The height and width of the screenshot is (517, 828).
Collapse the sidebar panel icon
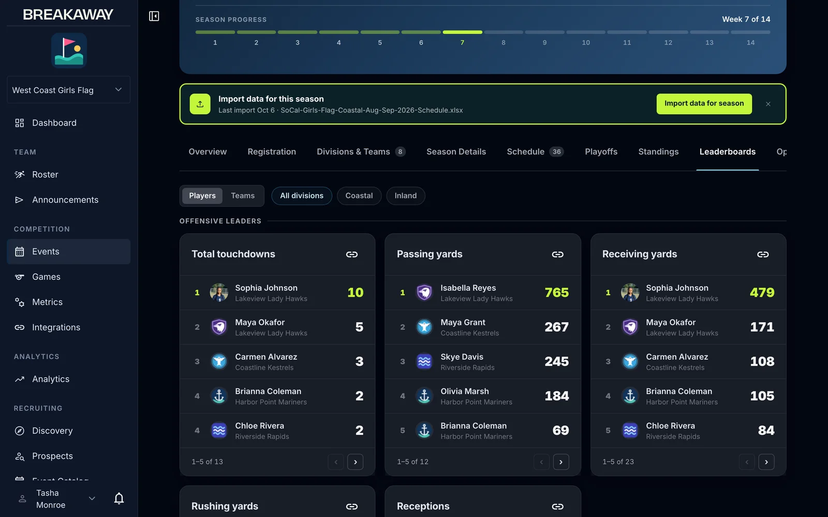pyautogui.click(x=154, y=16)
